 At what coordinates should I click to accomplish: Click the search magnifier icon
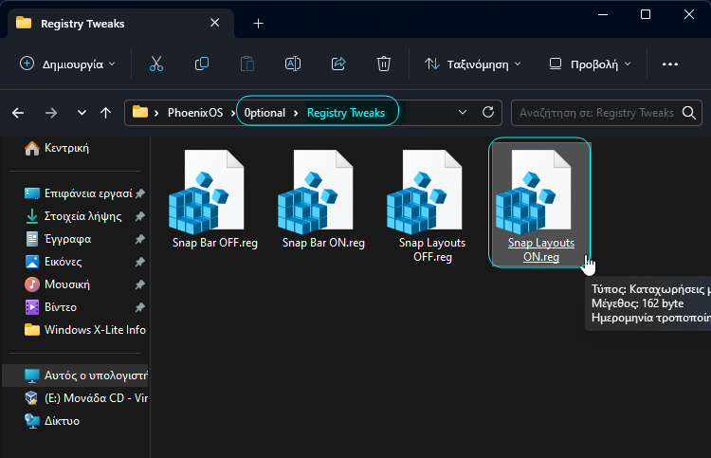tap(689, 113)
